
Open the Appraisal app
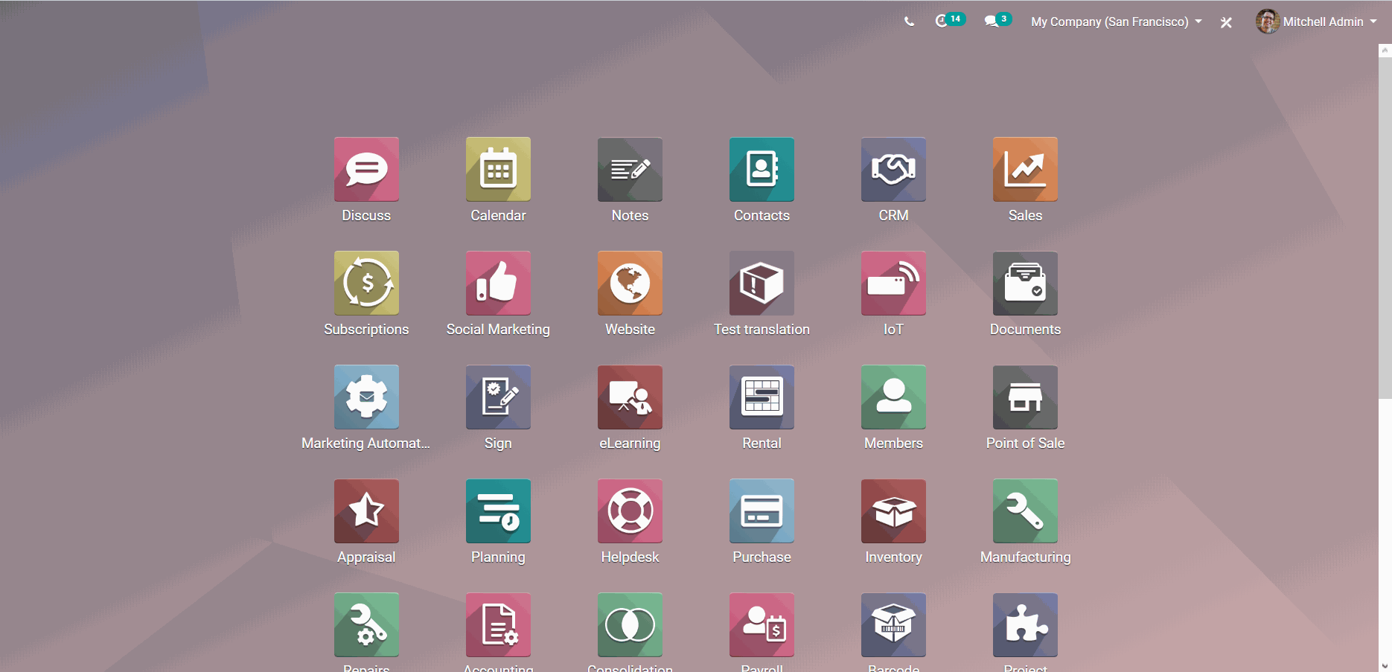point(366,511)
